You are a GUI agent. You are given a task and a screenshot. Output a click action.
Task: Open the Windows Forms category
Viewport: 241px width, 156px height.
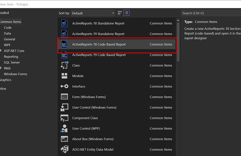click(15, 74)
